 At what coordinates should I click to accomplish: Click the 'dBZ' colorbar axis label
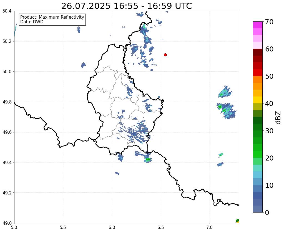click(278, 118)
